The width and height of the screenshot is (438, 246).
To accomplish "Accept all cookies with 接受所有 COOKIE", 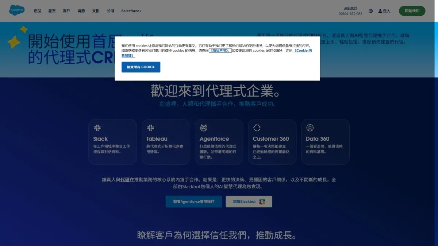I will (x=141, y=67).
